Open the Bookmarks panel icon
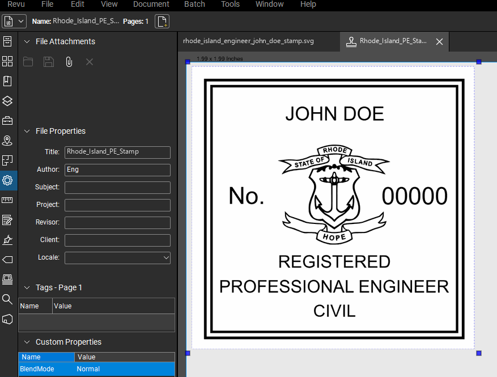 point(7,81)
